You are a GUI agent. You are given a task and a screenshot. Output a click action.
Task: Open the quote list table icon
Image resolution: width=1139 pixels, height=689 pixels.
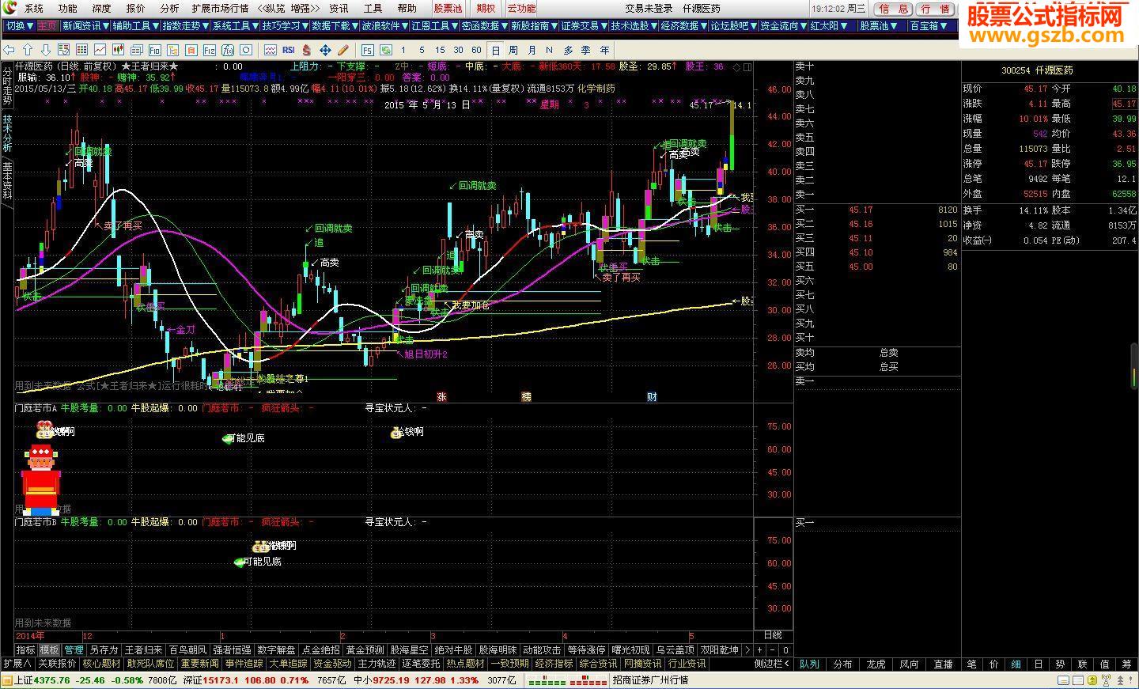[x=64, y=50]
